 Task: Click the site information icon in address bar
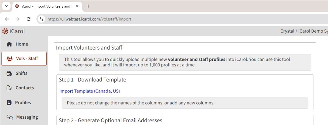tap(42, 19)
